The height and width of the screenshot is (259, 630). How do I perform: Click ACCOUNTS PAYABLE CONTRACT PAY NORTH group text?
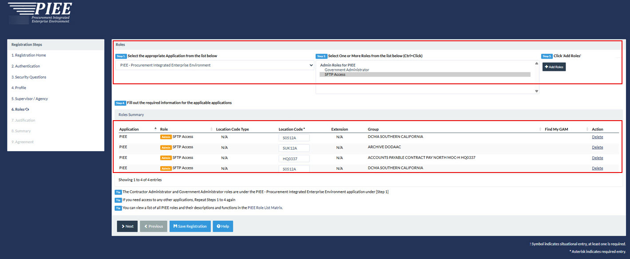(x=422, y=158)
